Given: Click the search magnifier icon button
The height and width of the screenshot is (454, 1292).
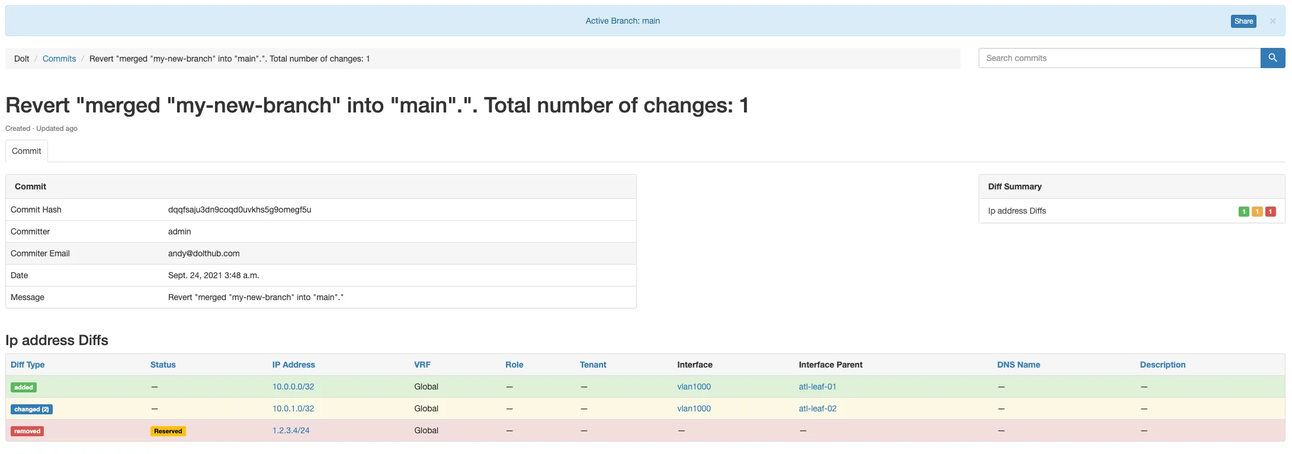Looking at the screenshot, I should tap(1272, 58).
